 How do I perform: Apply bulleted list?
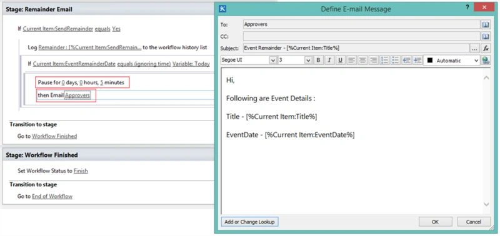click(x=396, y=60)
